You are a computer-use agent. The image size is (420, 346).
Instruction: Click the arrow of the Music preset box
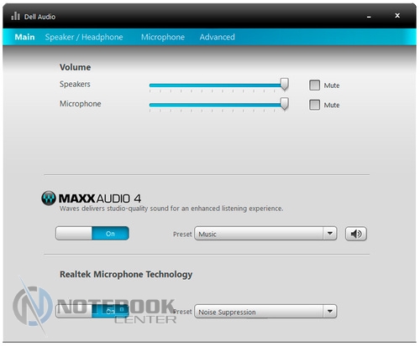[330, 234]
